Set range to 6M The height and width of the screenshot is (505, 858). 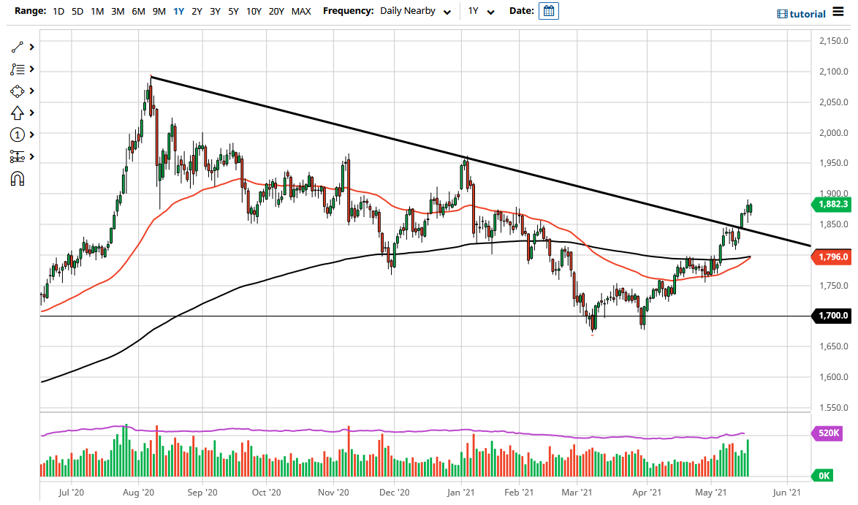(138, 12)
